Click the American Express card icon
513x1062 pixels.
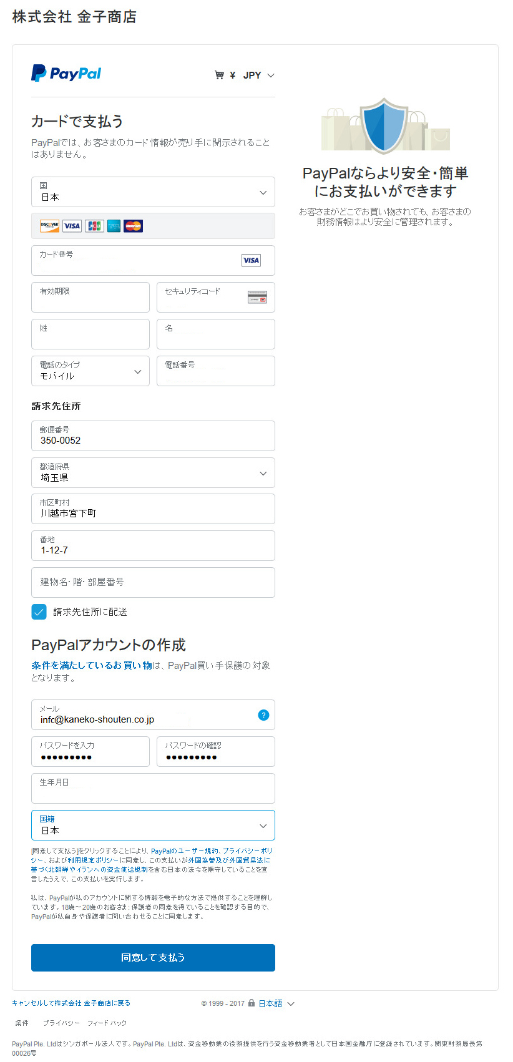[114, 226]
